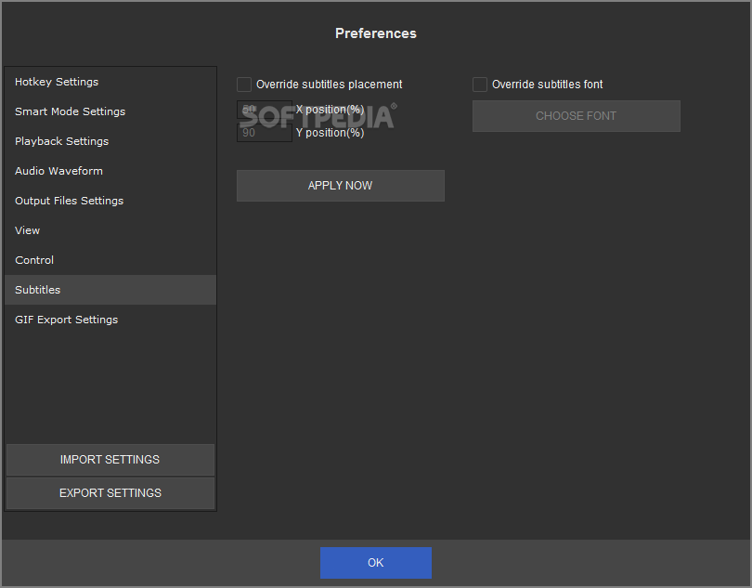Select Output Files Settings
Viewport: 752px width, 588px height.
(x=110, y=201)
